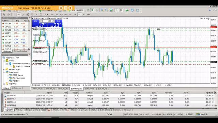
Task: Tile chart windows
Action: coord(111,10)
